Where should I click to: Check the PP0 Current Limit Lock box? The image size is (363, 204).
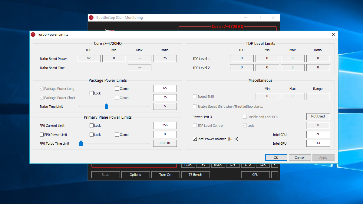point(92,126)
